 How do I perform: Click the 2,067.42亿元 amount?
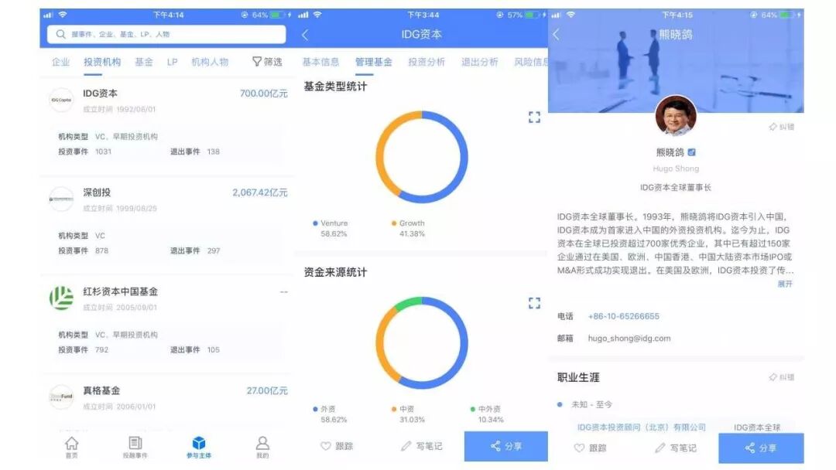259,192
